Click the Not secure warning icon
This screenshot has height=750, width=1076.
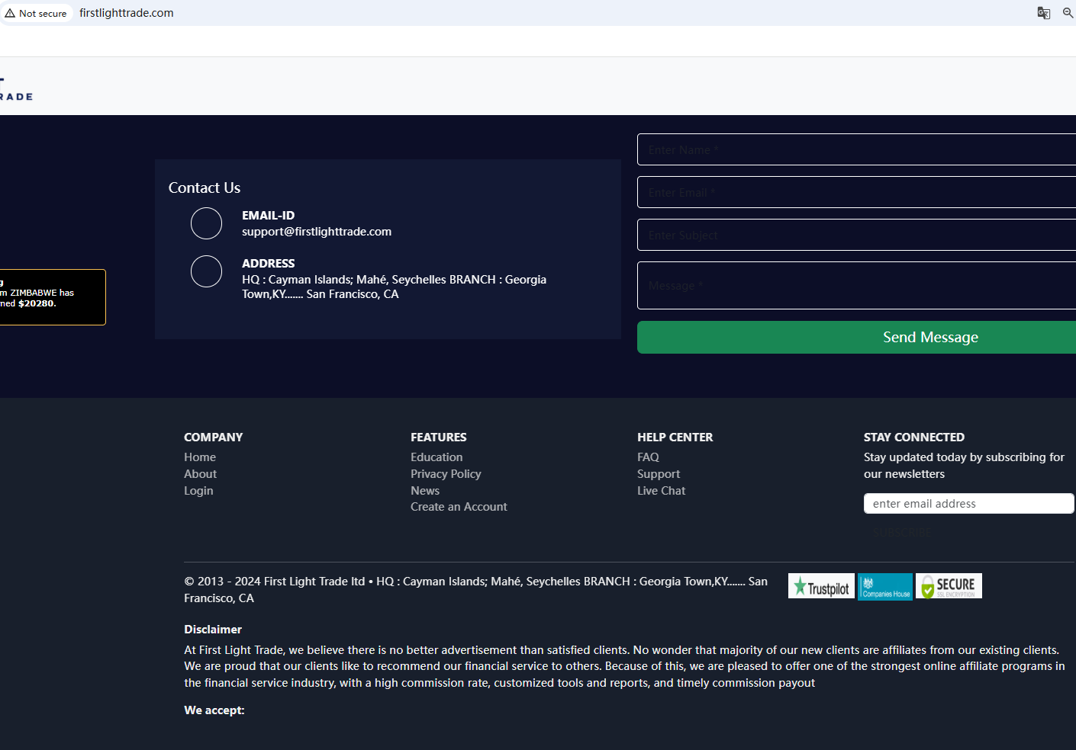(11, 13)
